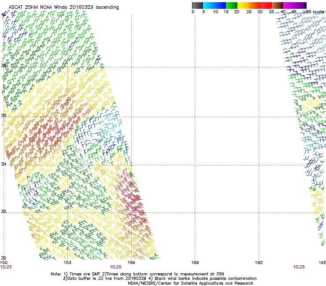326x286 pixels.
Task: Click the red 30-35 knots legend segment
Action: pos(266,5)
